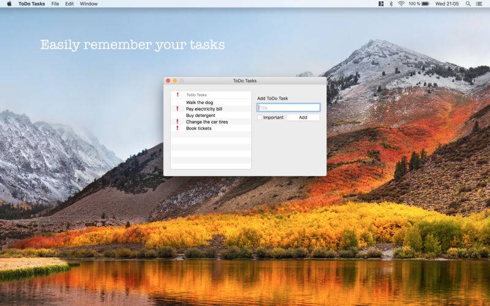490x306 pixels.
Task: Click the importance icon next to Change the car tires
Action: (x=177, y=122)
